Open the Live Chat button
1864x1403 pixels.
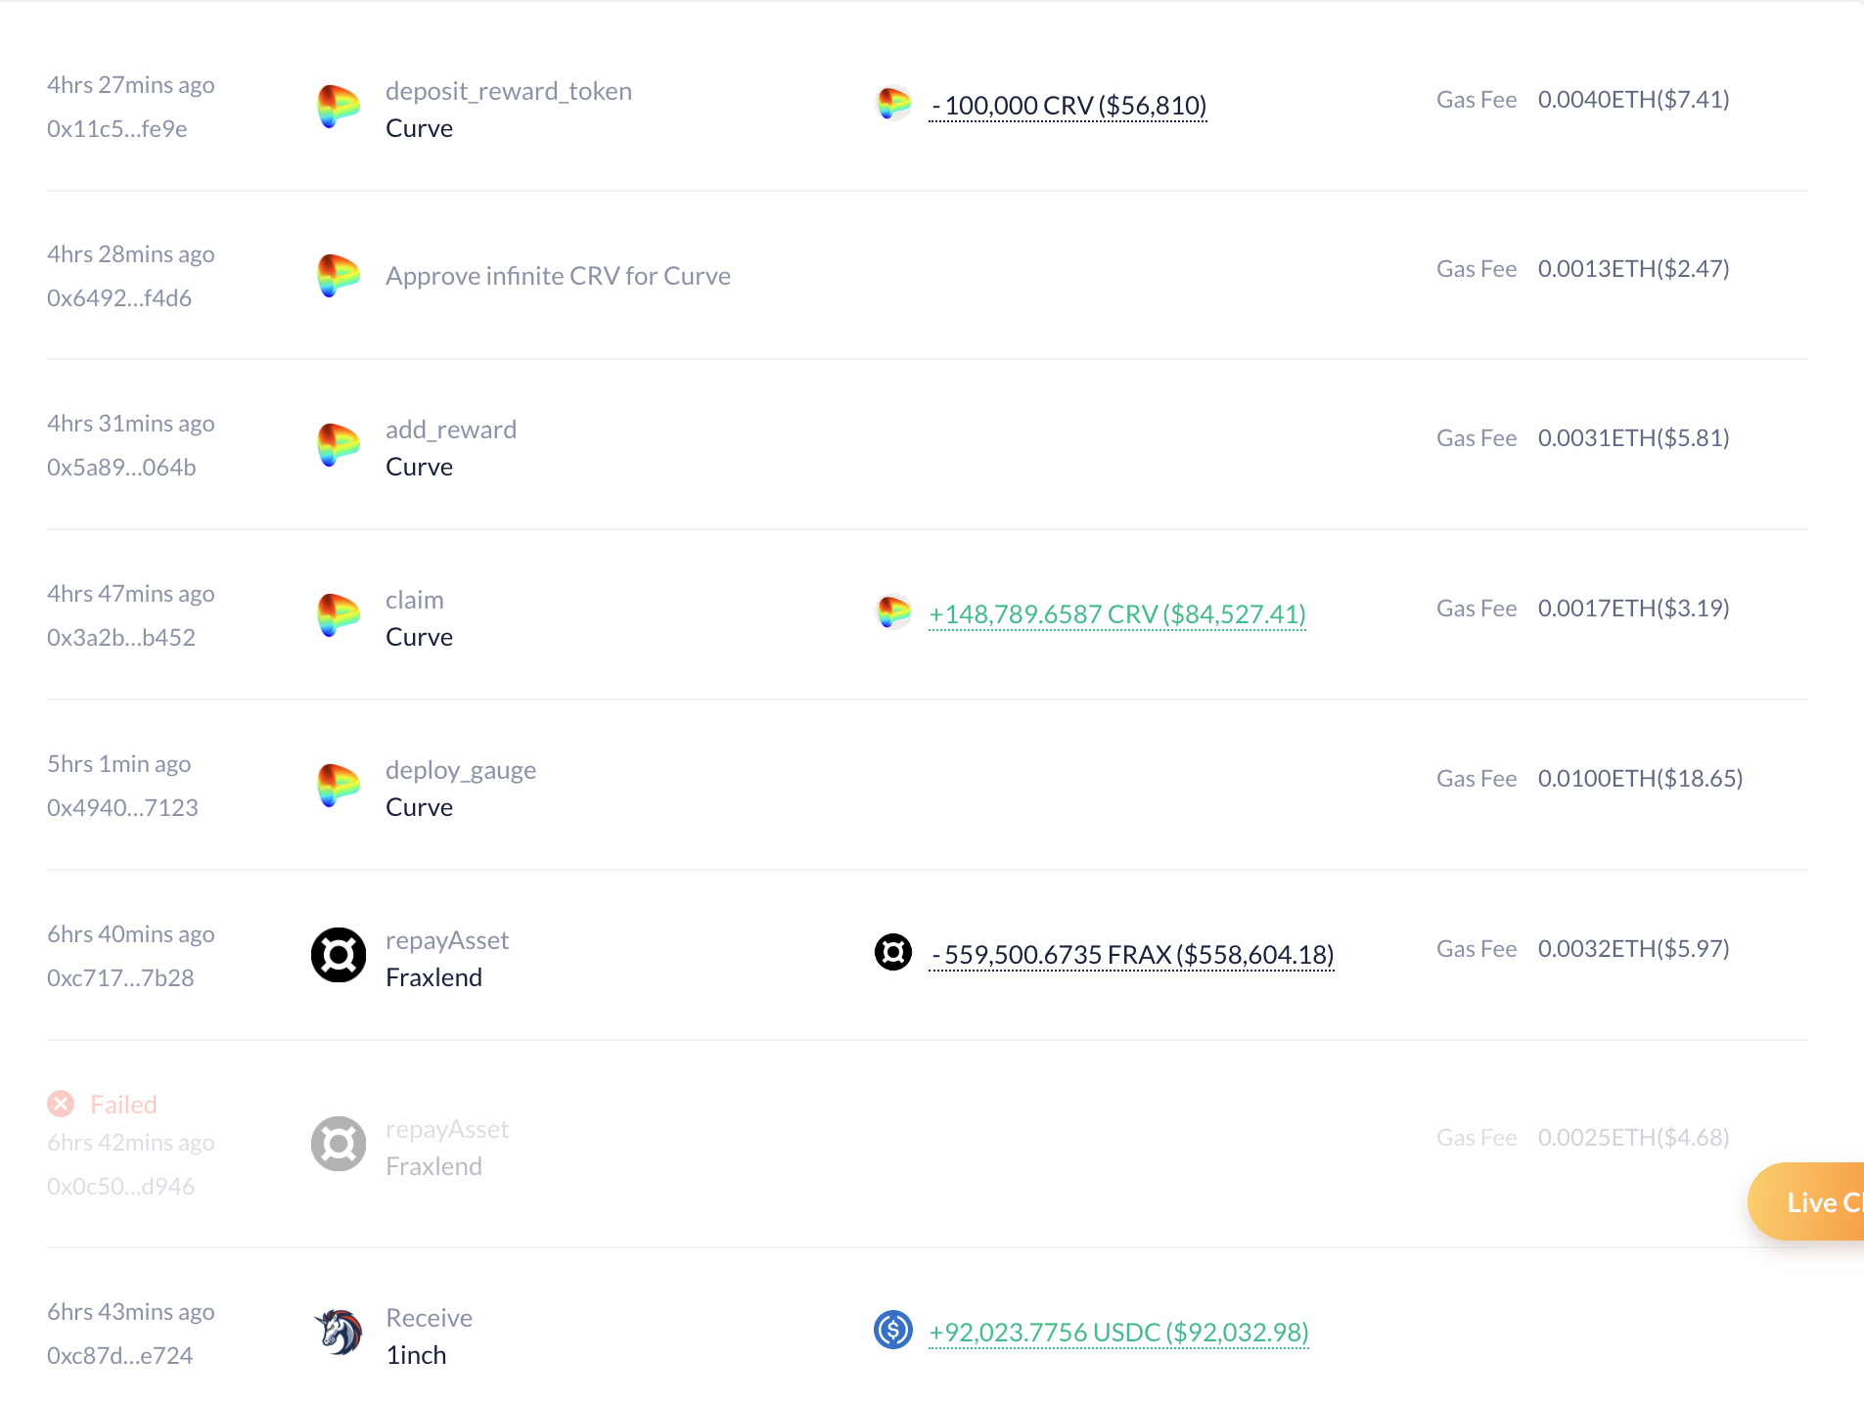pos(1806,1201)
